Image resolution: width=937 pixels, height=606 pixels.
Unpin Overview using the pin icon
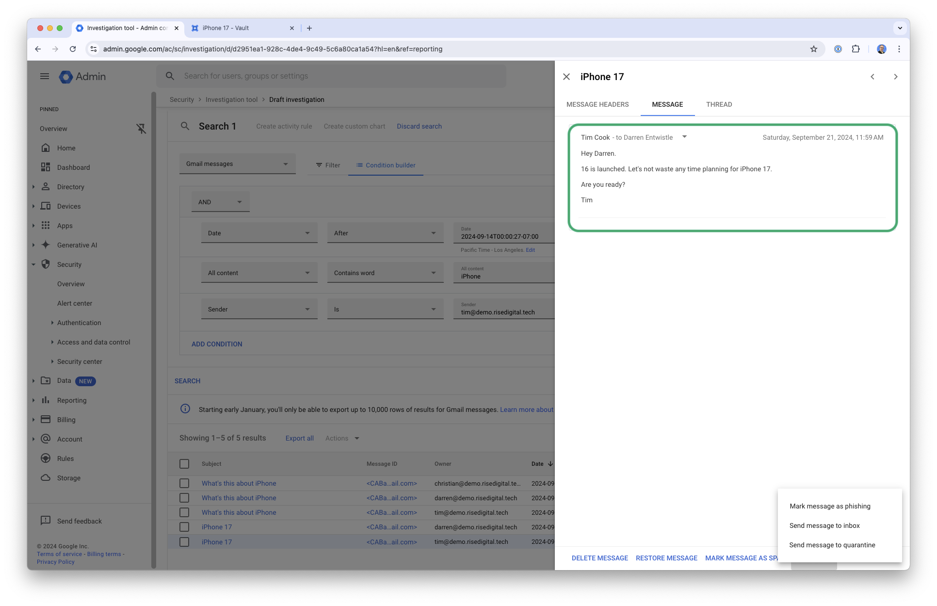coord(141,129)
